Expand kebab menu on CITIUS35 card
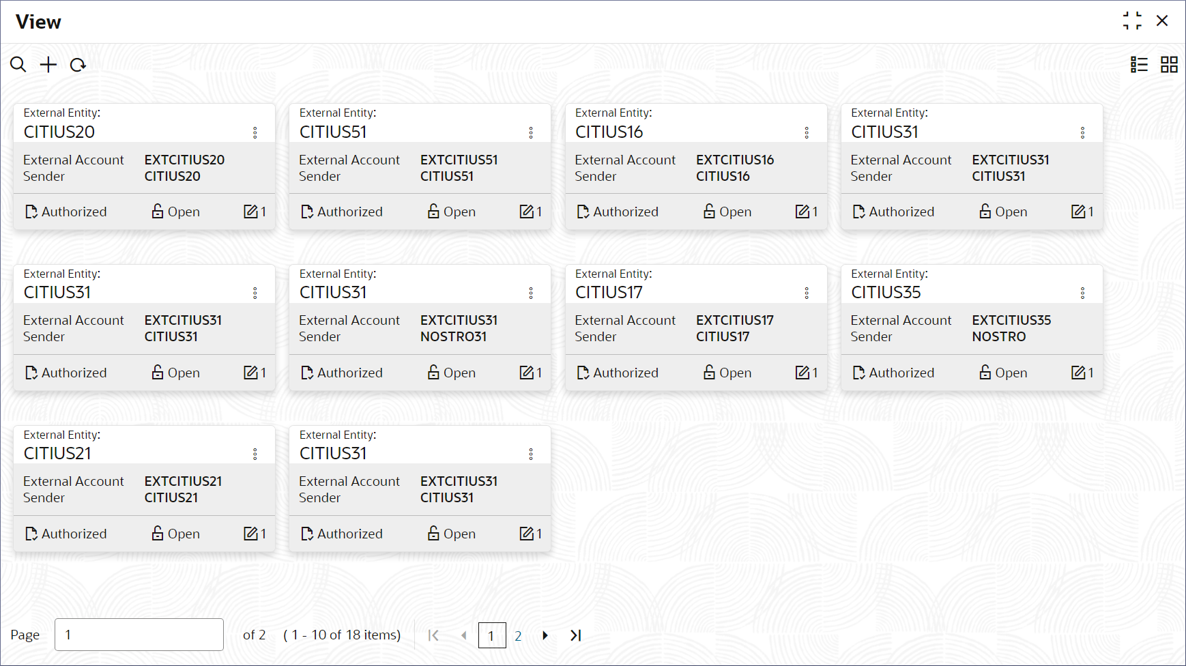The image size is (1186, 666). click(1082, 293)
